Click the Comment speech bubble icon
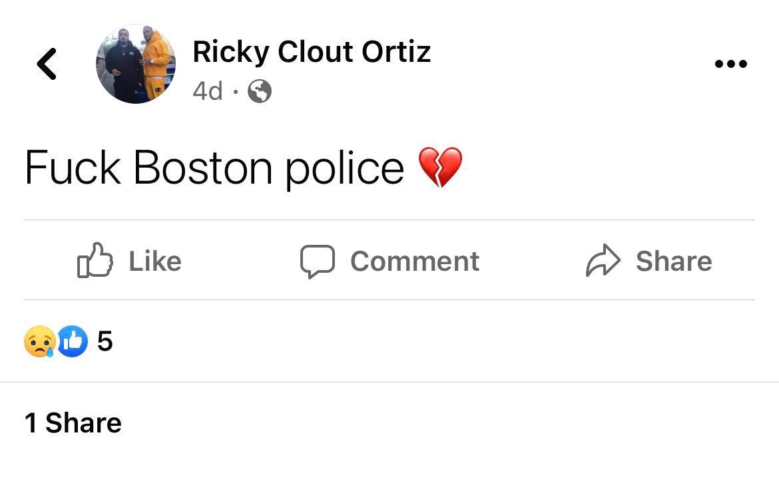This screenshot has width=779, height=487. [316, 261]
